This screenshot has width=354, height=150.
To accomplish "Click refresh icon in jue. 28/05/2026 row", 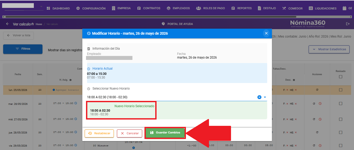I will [x=317, y=132].
